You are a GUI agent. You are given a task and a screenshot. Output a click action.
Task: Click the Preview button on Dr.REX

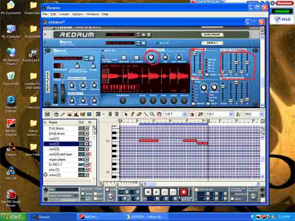coord(124,58)
